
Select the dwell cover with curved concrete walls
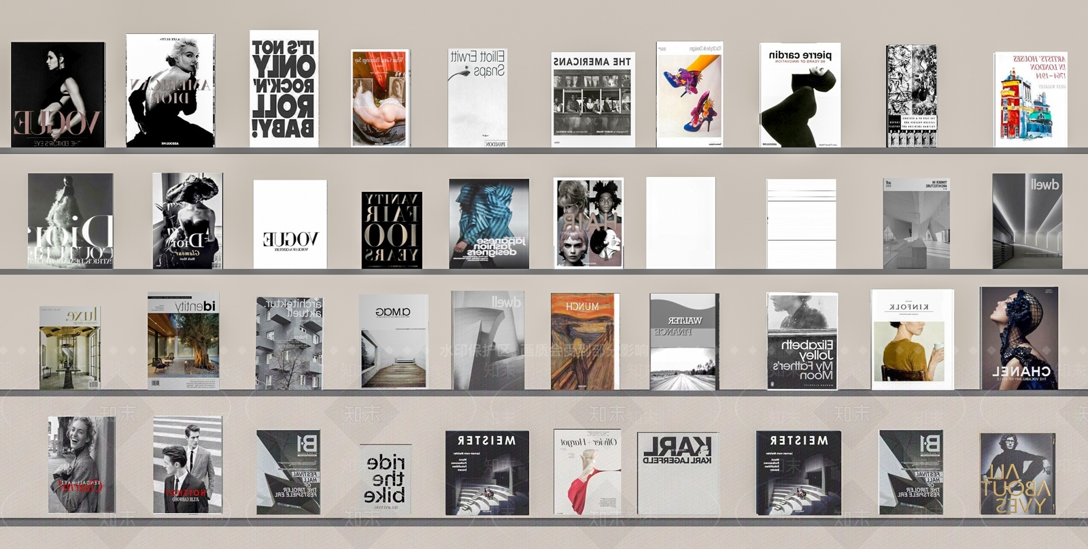point(488,340)
